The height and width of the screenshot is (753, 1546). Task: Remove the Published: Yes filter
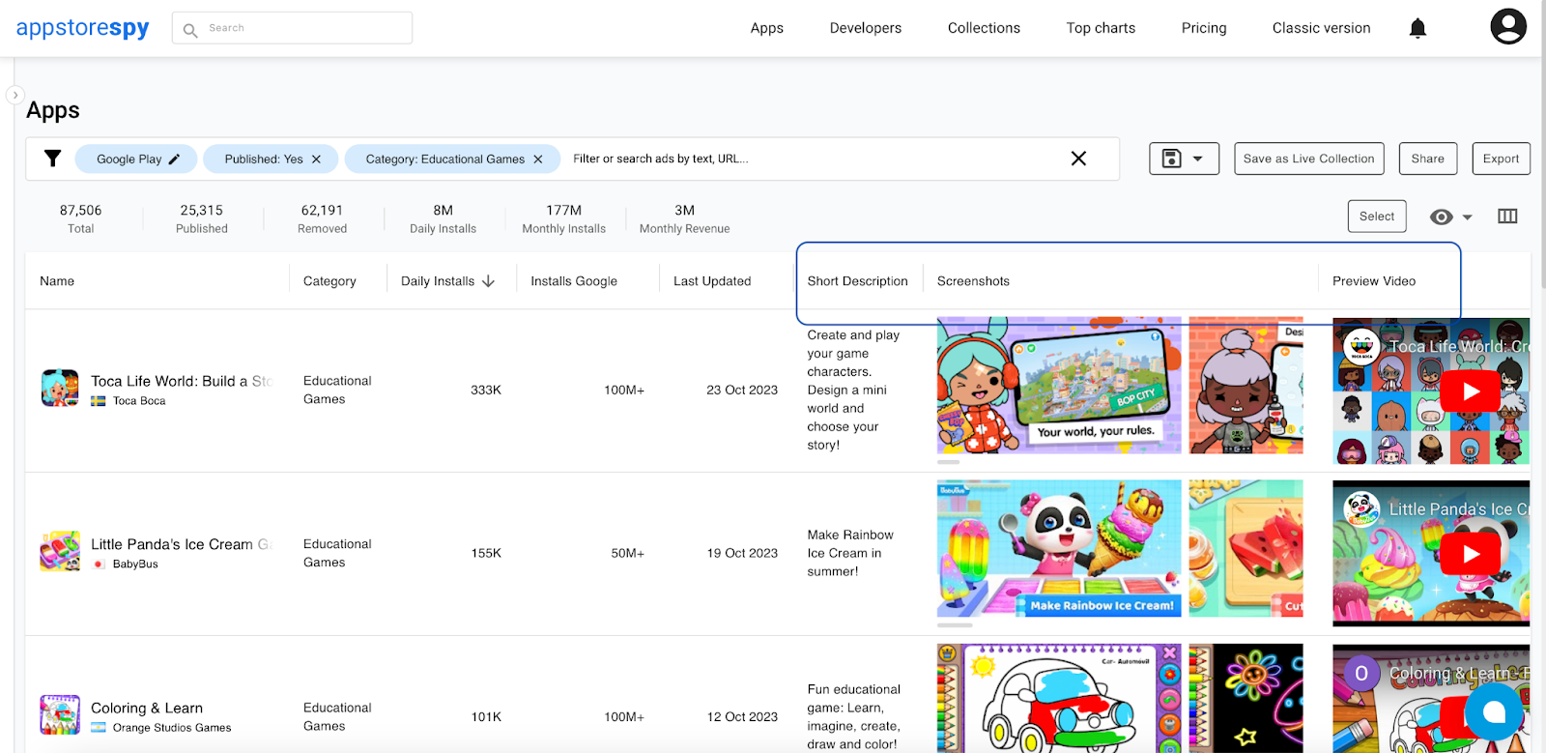click(x=316, y=159)
